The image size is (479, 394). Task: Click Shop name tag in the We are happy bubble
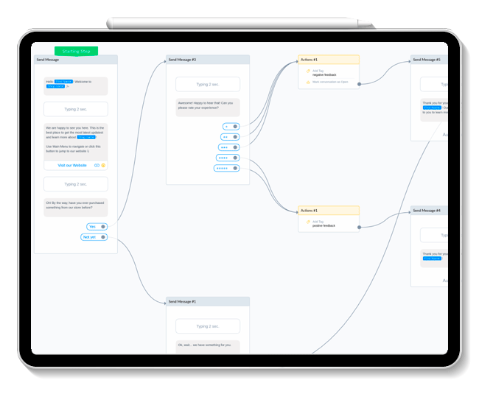86,137
